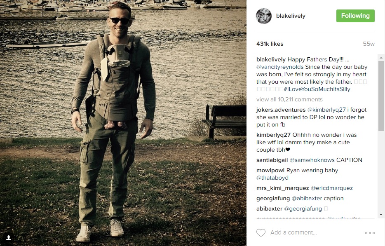Viewport: 385px width, 246px height.
Task: Open the @vancityreynolds mention link
Action: click(x=280, y=67)
